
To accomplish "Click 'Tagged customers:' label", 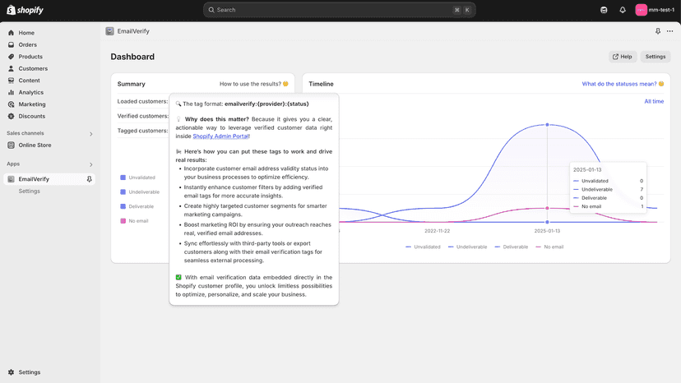I will [142, 131].
